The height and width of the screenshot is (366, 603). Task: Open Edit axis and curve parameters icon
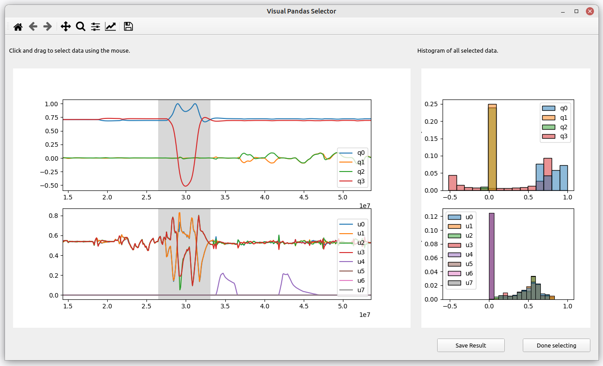point(110,27)
